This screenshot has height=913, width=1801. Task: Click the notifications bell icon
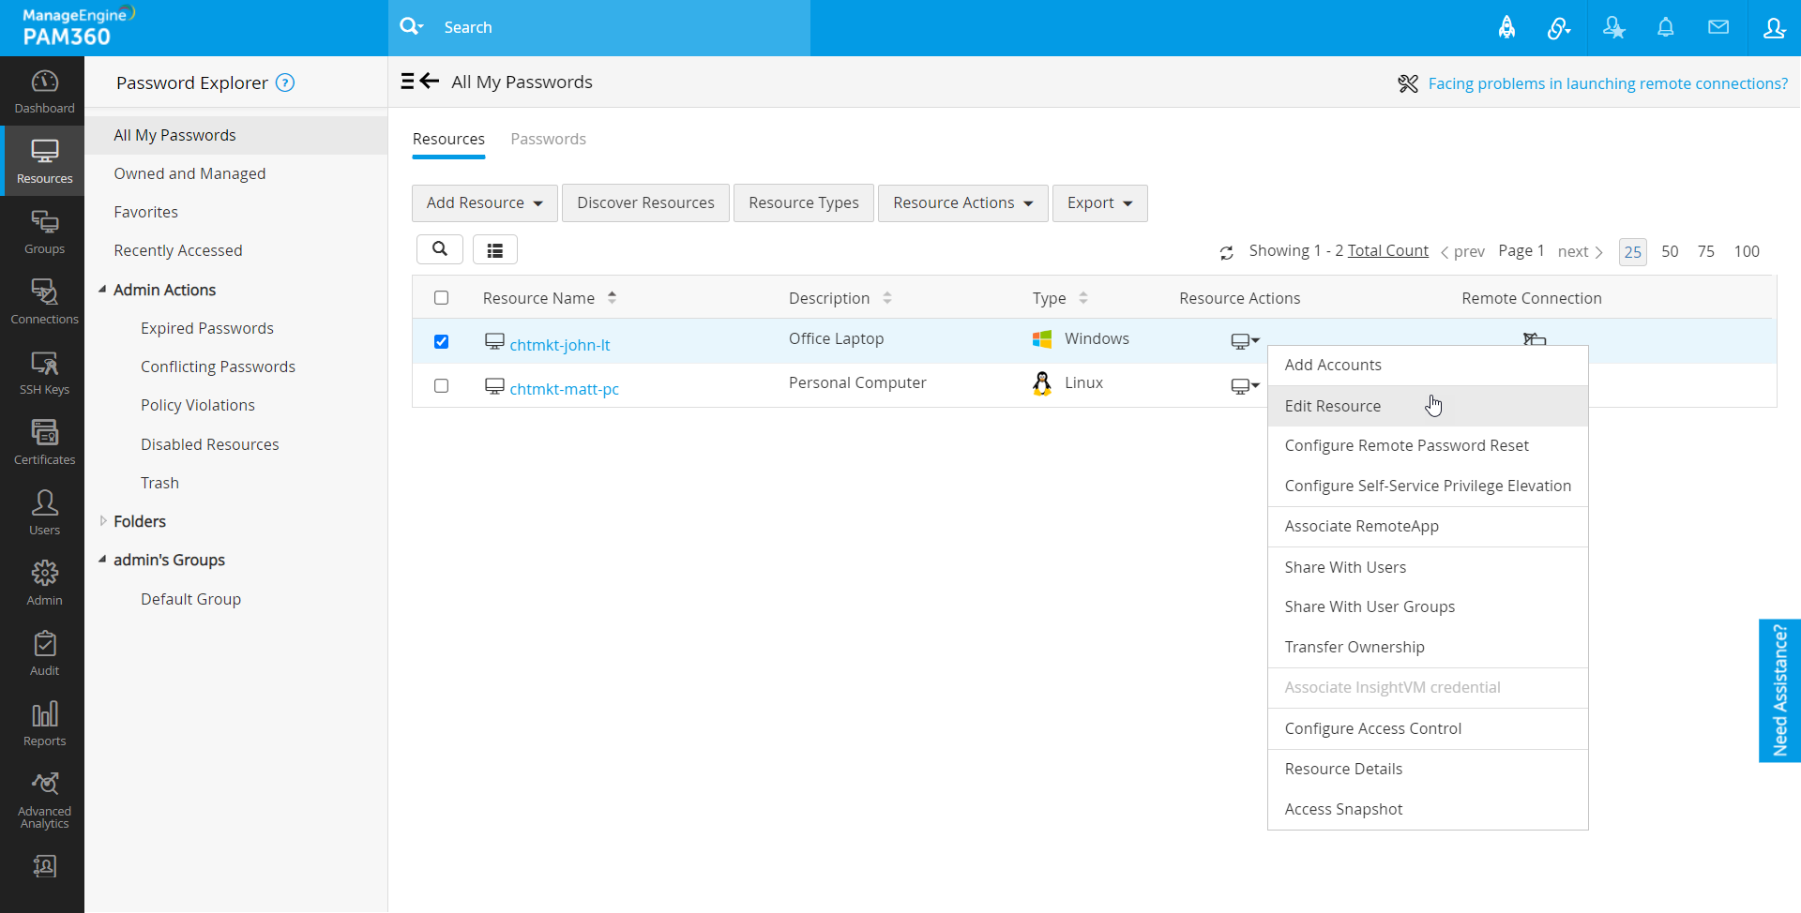pos(1665,28)
